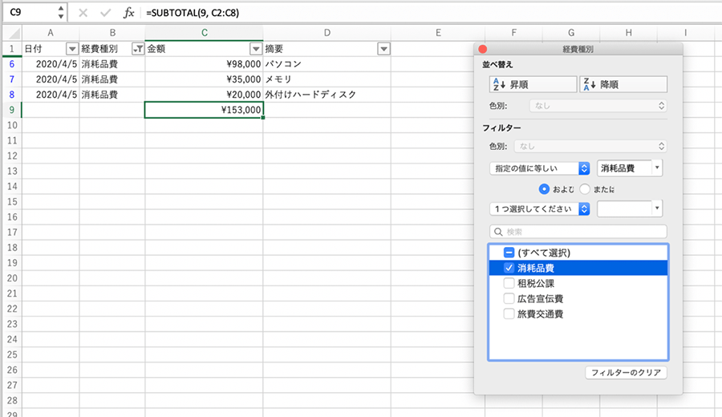The image size is (722, 417).
Task: Click the confirm checkmark in formula bar
Action: [105, 13]
